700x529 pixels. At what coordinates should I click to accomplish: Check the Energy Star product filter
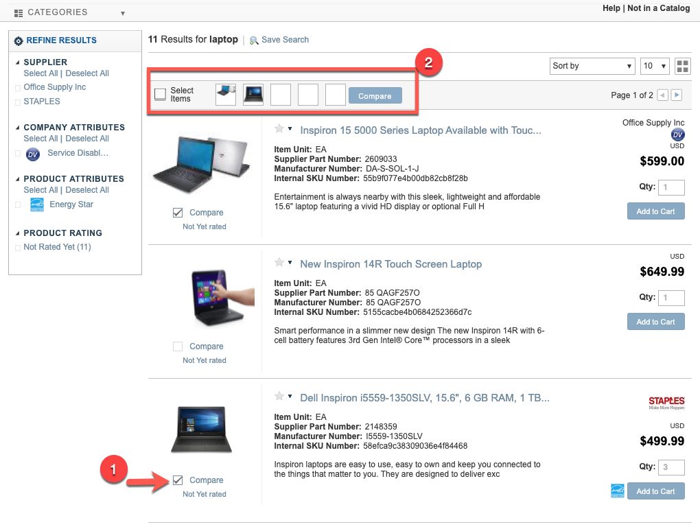[18, 205]
